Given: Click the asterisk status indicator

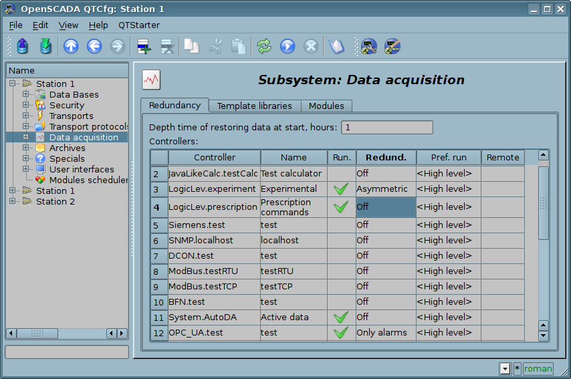Looking at the screenshot, I should click(x=517, y=369).
